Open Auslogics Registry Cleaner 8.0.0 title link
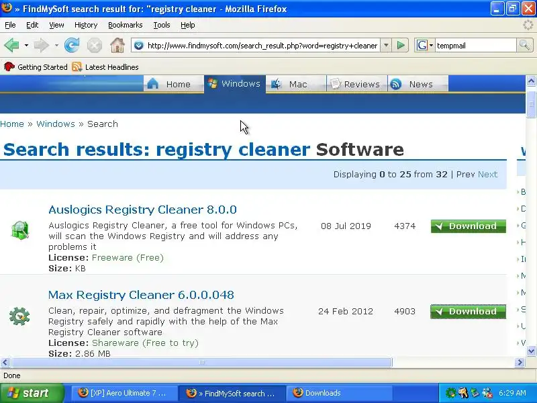Image resolution: width=537 pixels, height=403 pixels. click(142, 210)
